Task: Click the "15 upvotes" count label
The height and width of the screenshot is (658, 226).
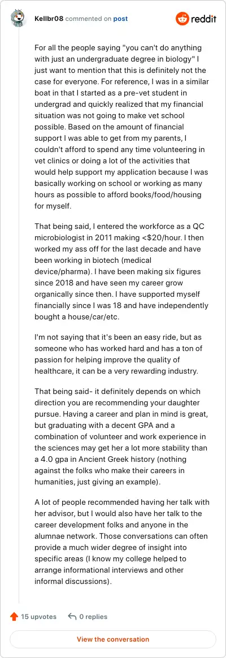Action: pyautogui.click(x=38, y=617)
